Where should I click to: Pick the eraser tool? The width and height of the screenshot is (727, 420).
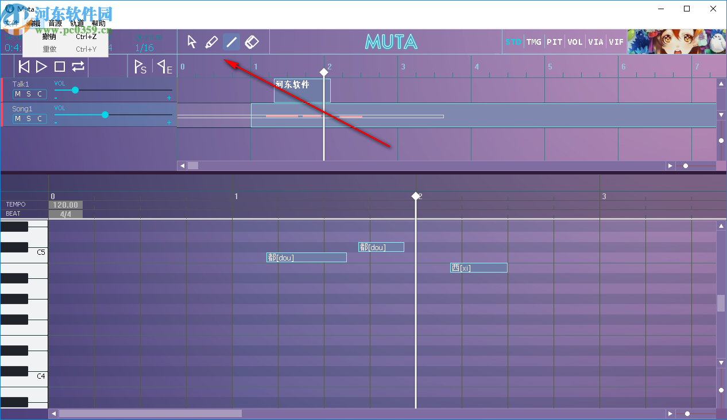[x=252, y=41]
